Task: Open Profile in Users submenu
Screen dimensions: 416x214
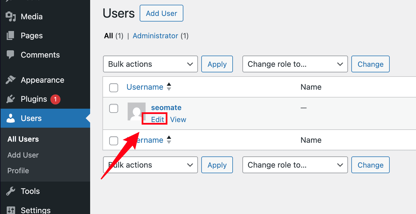Action: [18, 171]
